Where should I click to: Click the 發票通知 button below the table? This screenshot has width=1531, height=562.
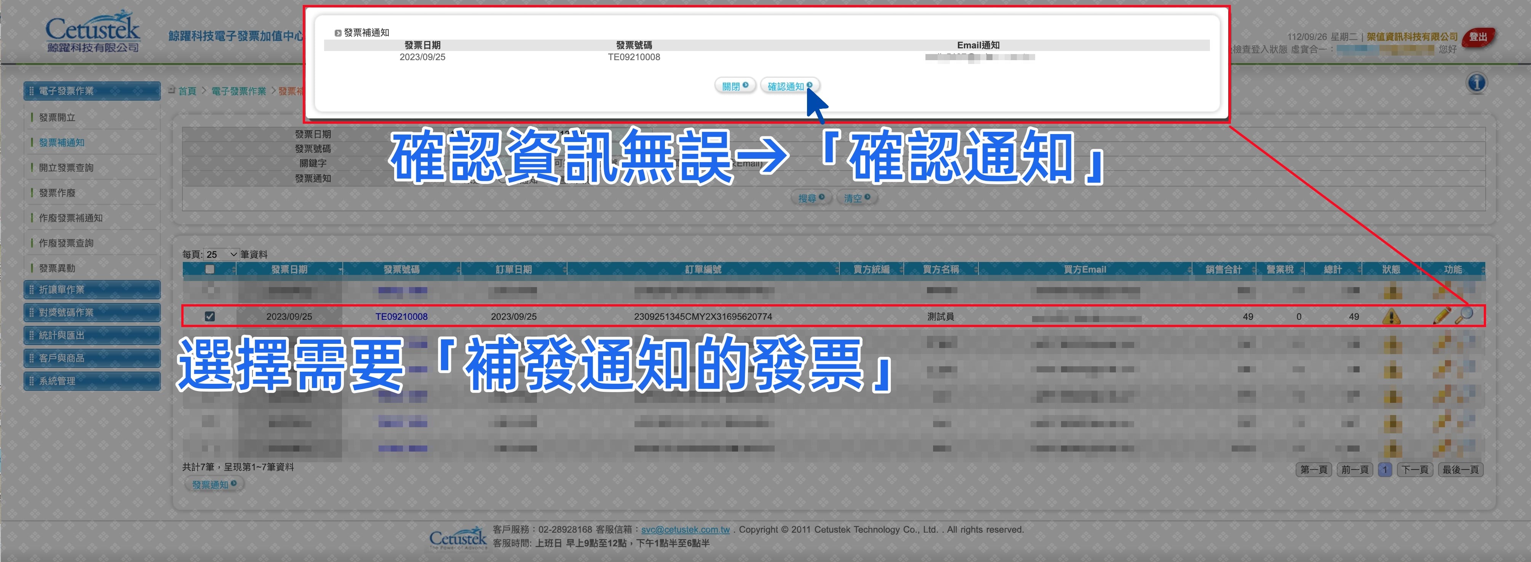214,484
